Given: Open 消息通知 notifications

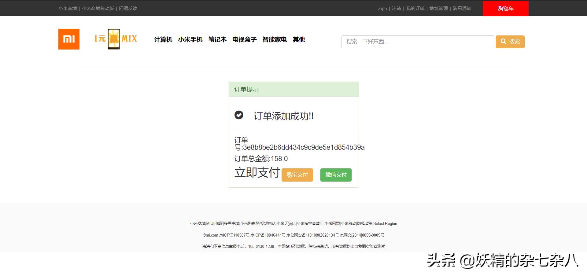Looking at the screenshot, I should point(462,8).
